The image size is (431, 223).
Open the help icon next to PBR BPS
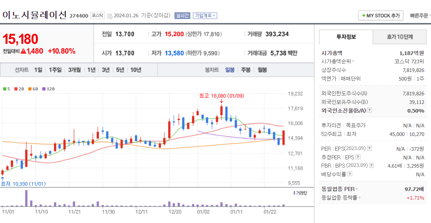point(371,165)
